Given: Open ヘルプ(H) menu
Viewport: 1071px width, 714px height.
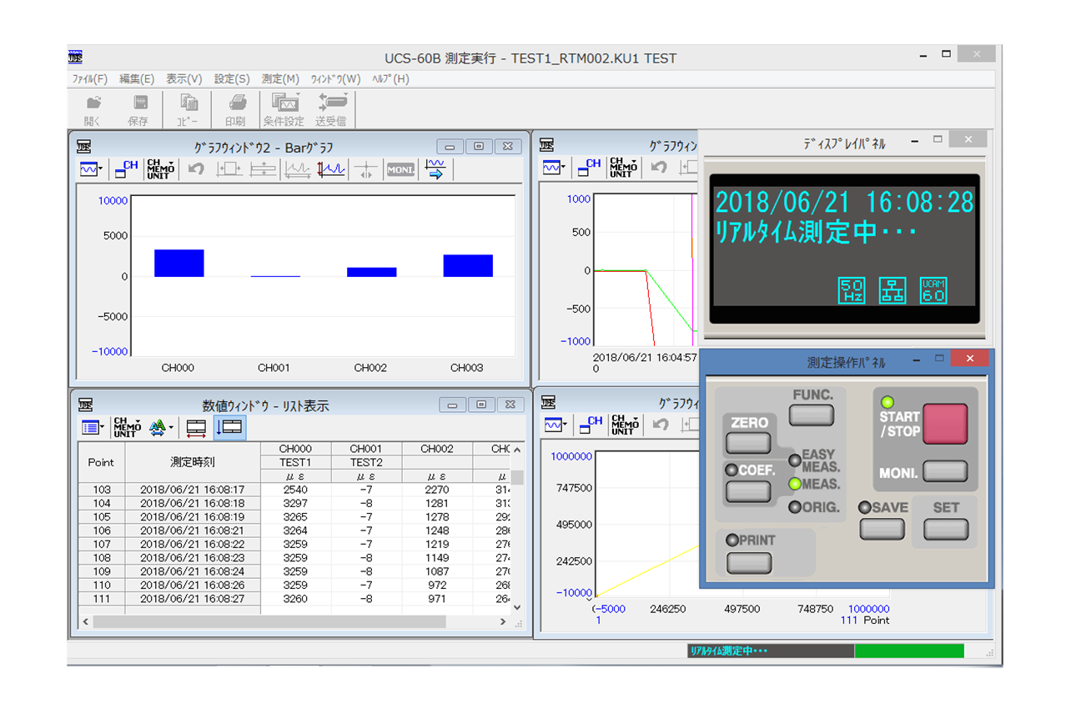Looking at the screenshot, I should [390, 79].
